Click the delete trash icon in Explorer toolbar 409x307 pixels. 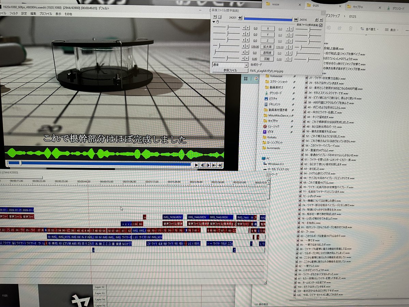351,29
